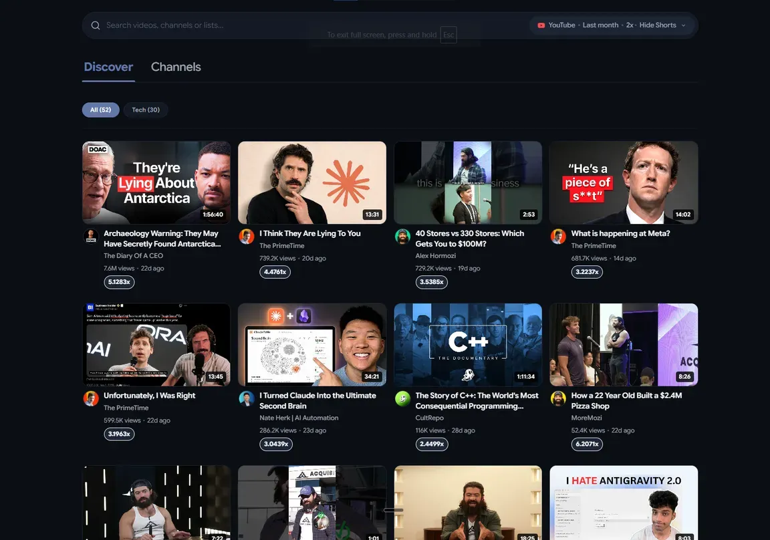770x540 pixels.
Task: Click The Diary Of A CEO channel avatar
Action: 91,236
